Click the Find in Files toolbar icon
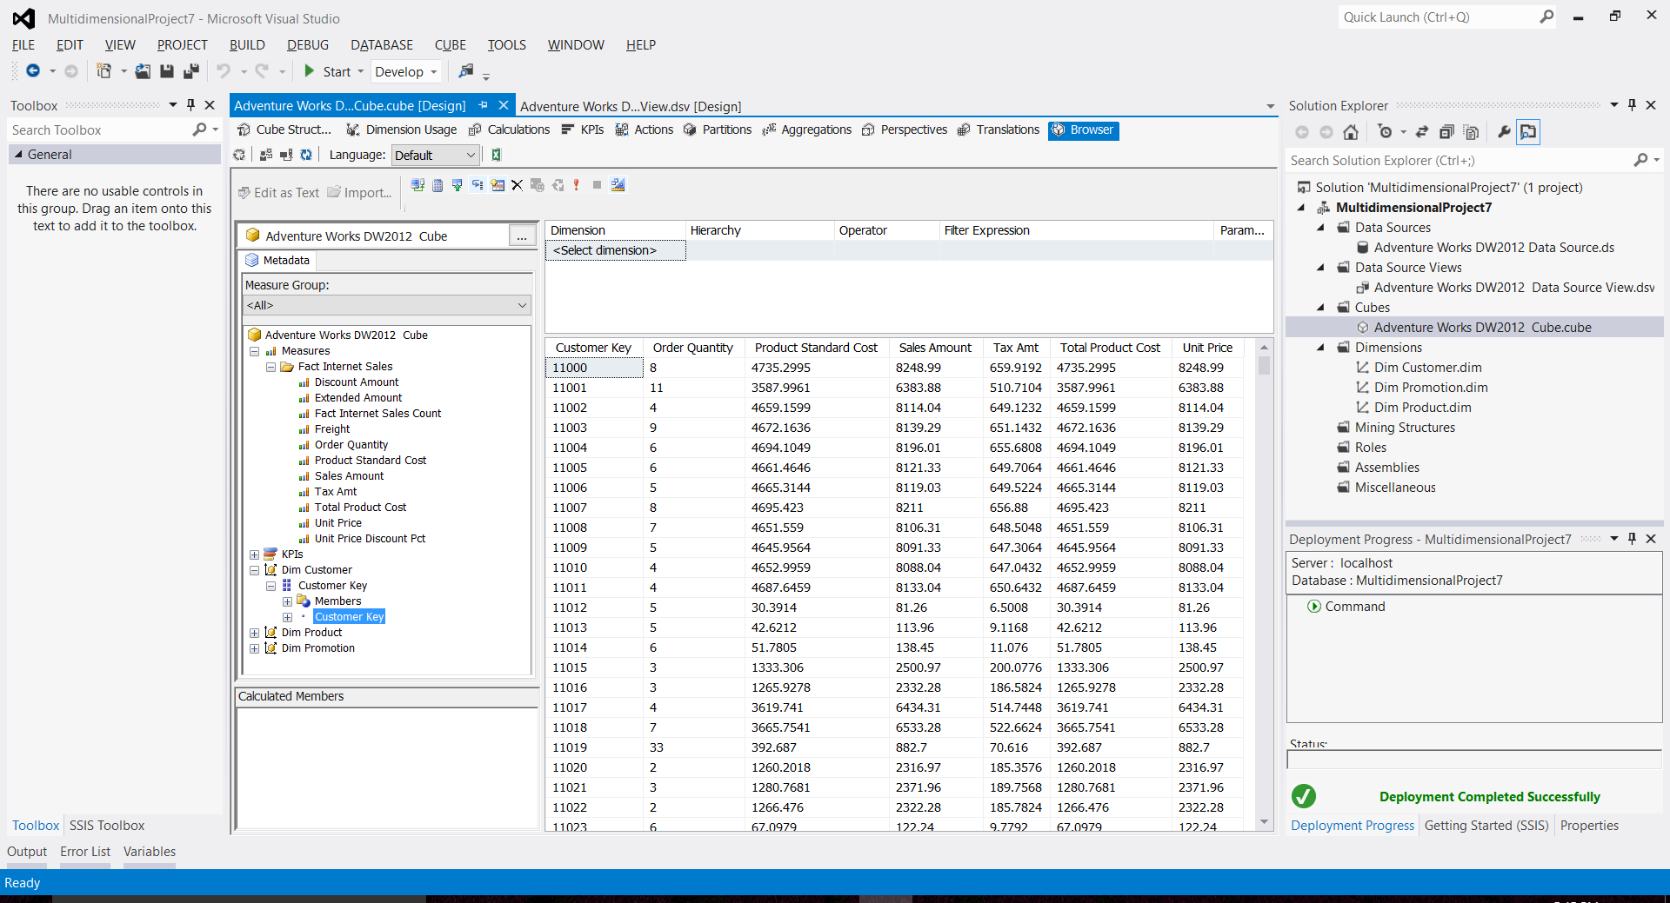This screenshot has width=1670, height=903. (x=466, y=71)
